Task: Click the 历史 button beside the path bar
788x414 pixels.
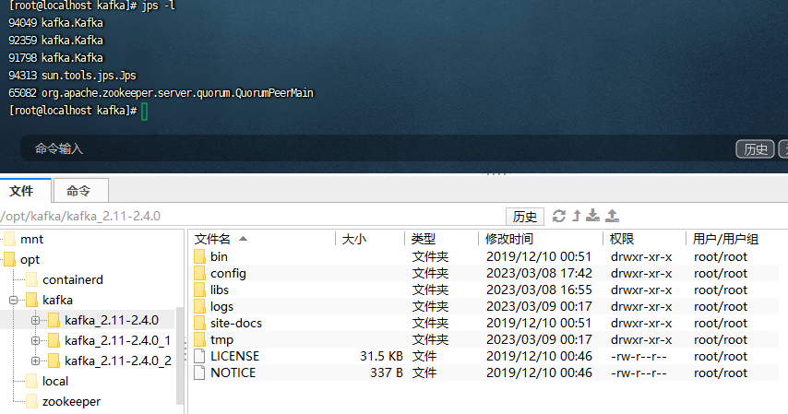Action: pyautogui.click(x=525, y=217)
